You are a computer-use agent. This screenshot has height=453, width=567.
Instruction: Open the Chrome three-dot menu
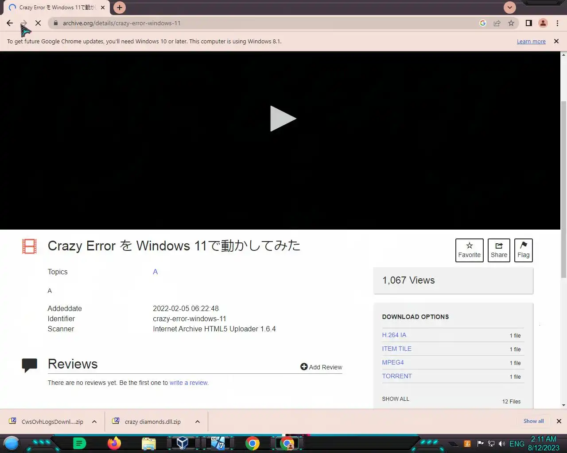557,23
